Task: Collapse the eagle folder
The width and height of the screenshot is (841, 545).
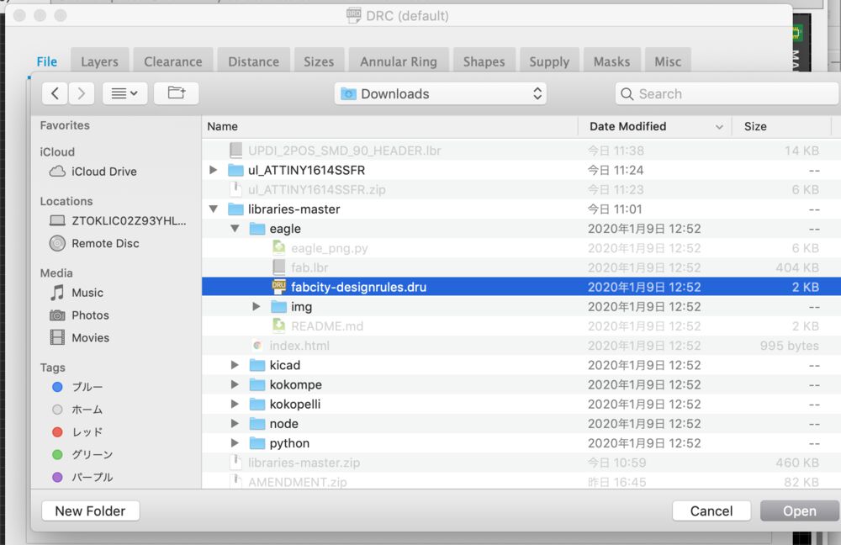Action: [x=235, y=229]
